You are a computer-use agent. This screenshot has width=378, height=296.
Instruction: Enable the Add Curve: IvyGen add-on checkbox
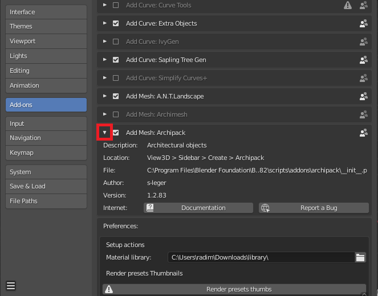(x=116, y=42)
